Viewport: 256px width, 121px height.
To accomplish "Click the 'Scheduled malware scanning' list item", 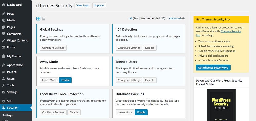I will (216, 46).
